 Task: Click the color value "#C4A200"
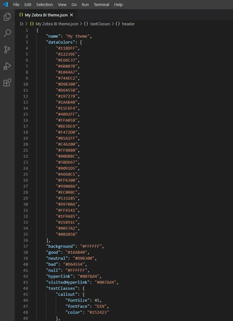(67, 144)
